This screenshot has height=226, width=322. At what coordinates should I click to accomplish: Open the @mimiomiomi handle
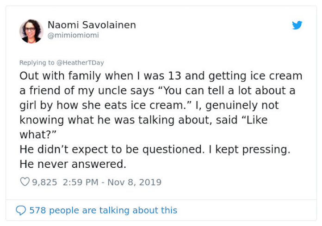[74, 35]
